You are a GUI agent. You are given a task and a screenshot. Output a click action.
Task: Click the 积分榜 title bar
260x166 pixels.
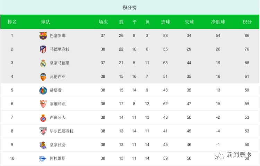(130, 7)
